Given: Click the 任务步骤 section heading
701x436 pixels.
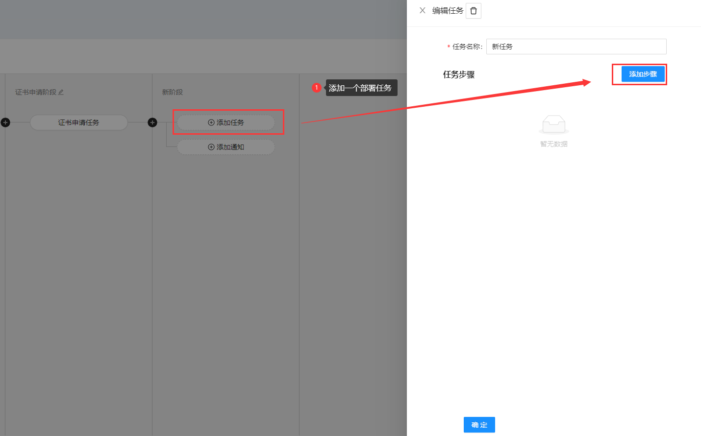Looking at the screenshot, I should pyautogui.click(x=459, y=74).
